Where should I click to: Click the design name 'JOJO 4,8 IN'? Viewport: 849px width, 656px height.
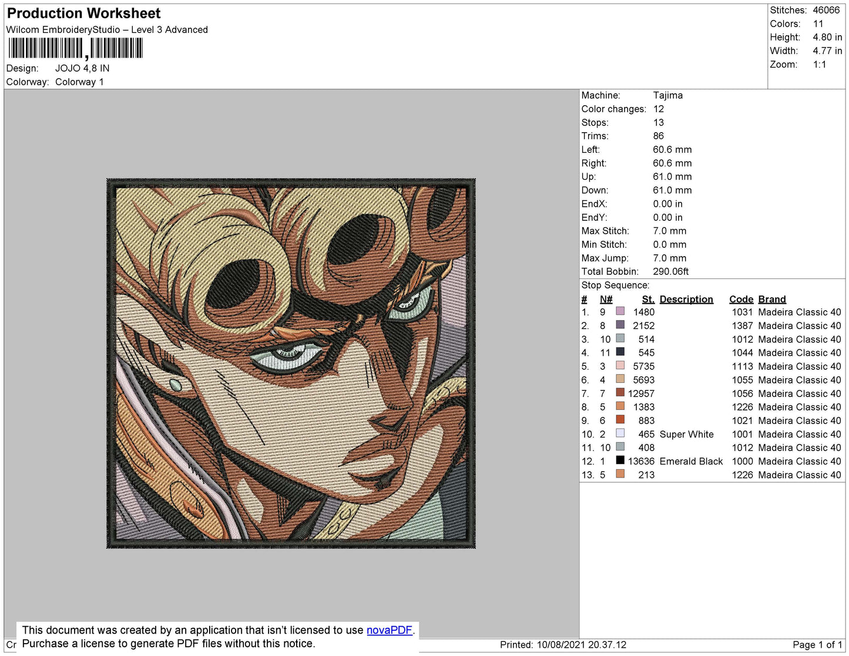(82, 68)
